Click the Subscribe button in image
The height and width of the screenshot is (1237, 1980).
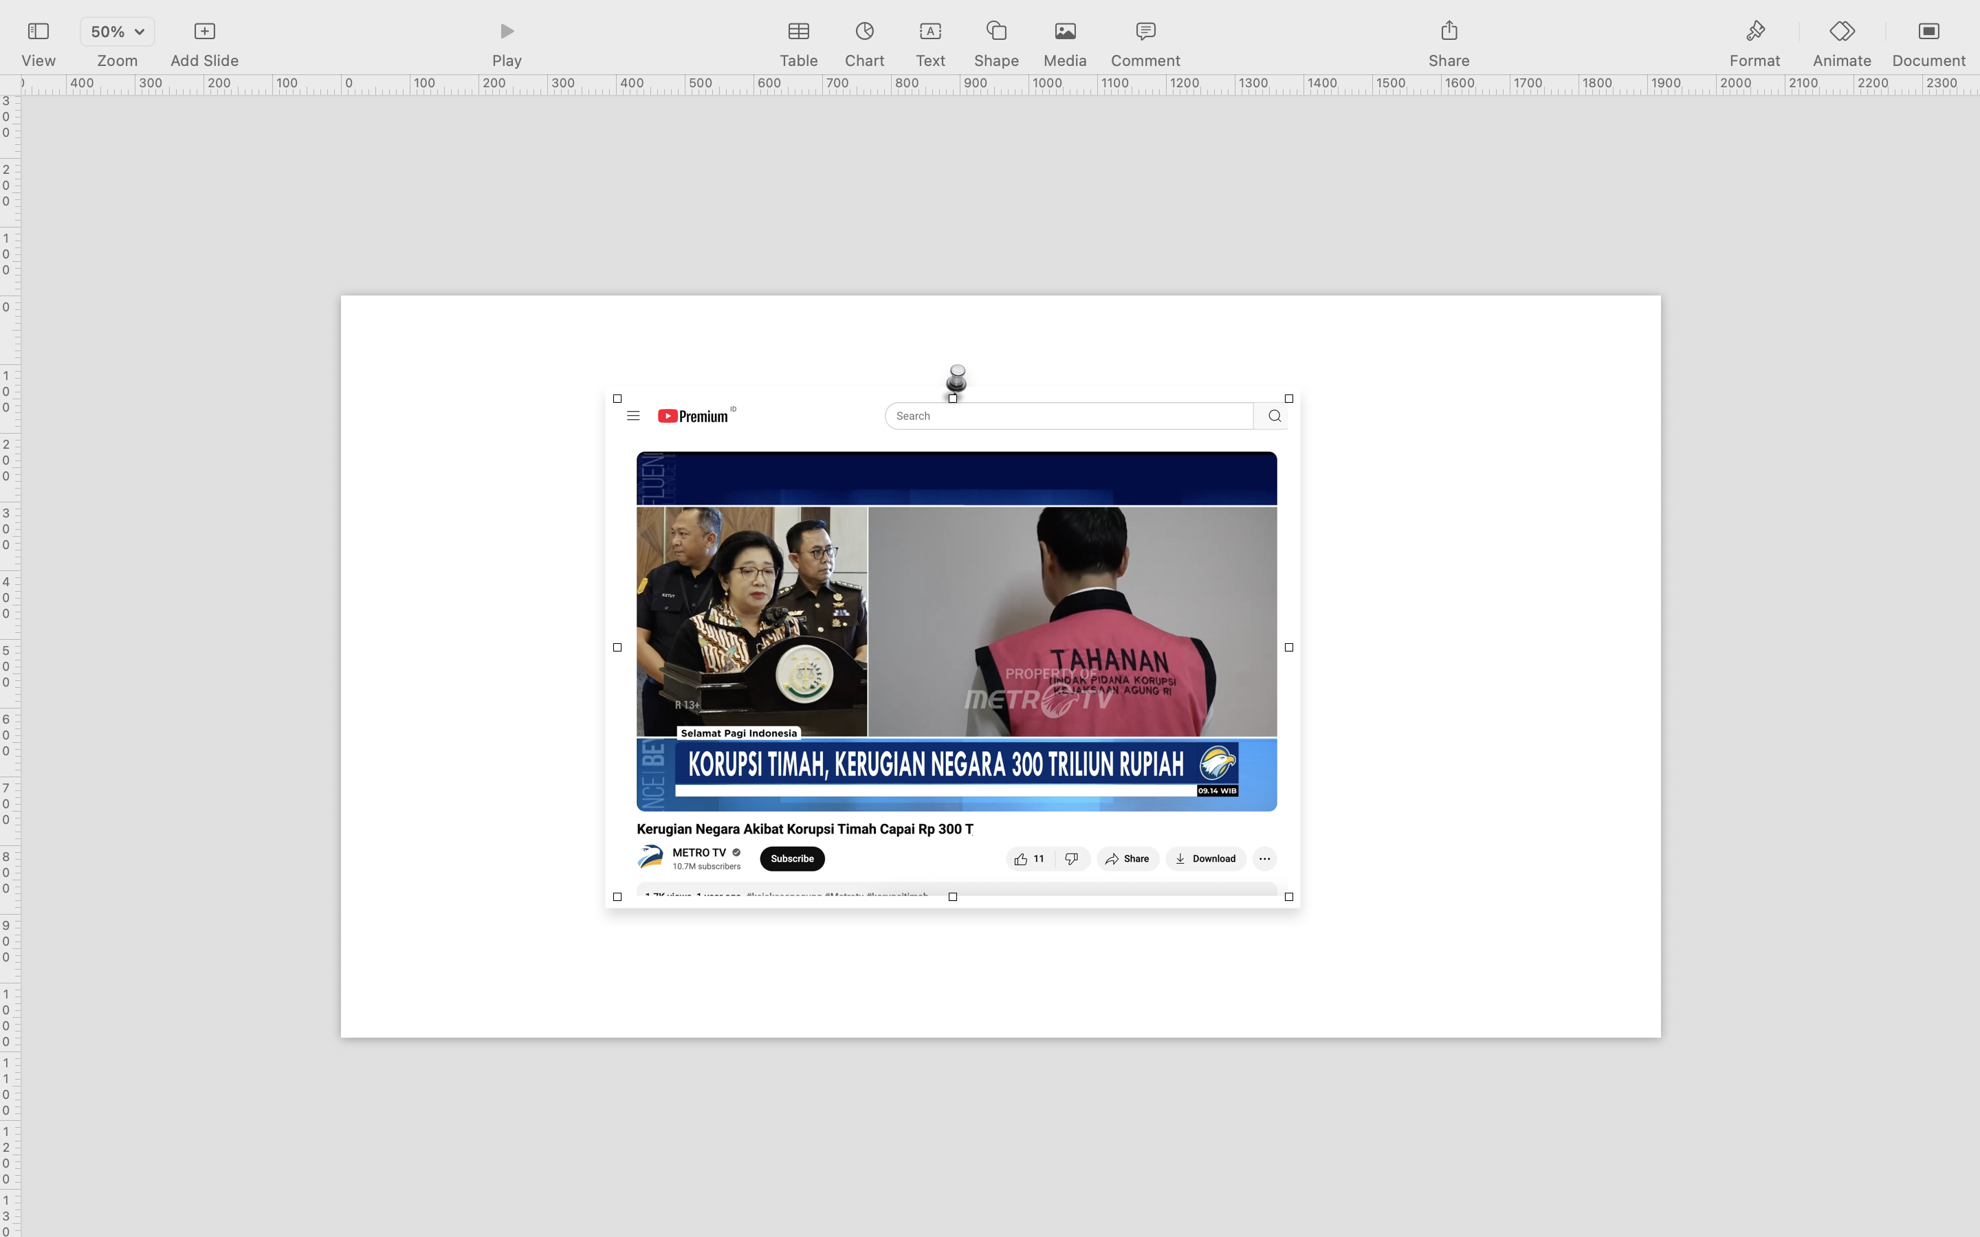tap(791, 859)
